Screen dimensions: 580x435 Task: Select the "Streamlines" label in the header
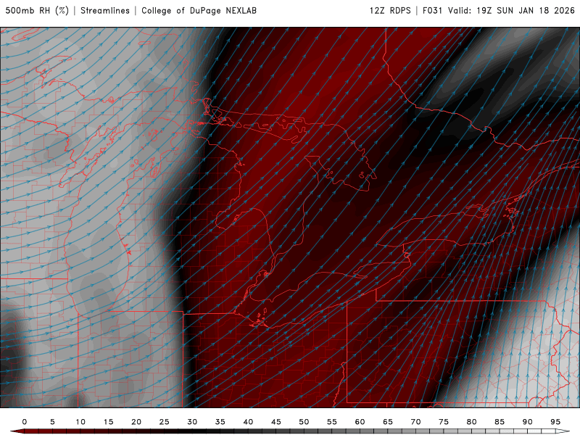tap(105, 10)
